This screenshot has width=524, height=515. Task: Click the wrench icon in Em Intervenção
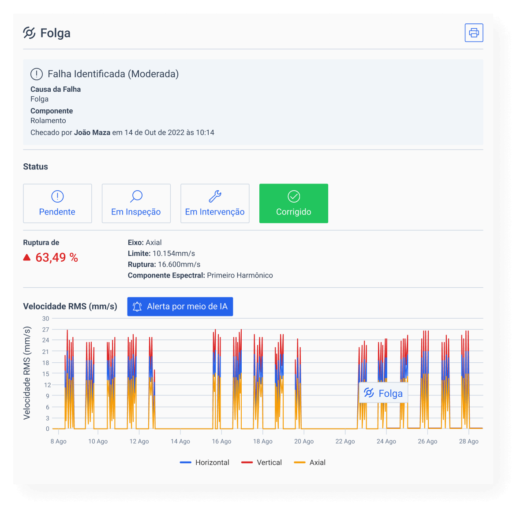click(x=215, y=196)
